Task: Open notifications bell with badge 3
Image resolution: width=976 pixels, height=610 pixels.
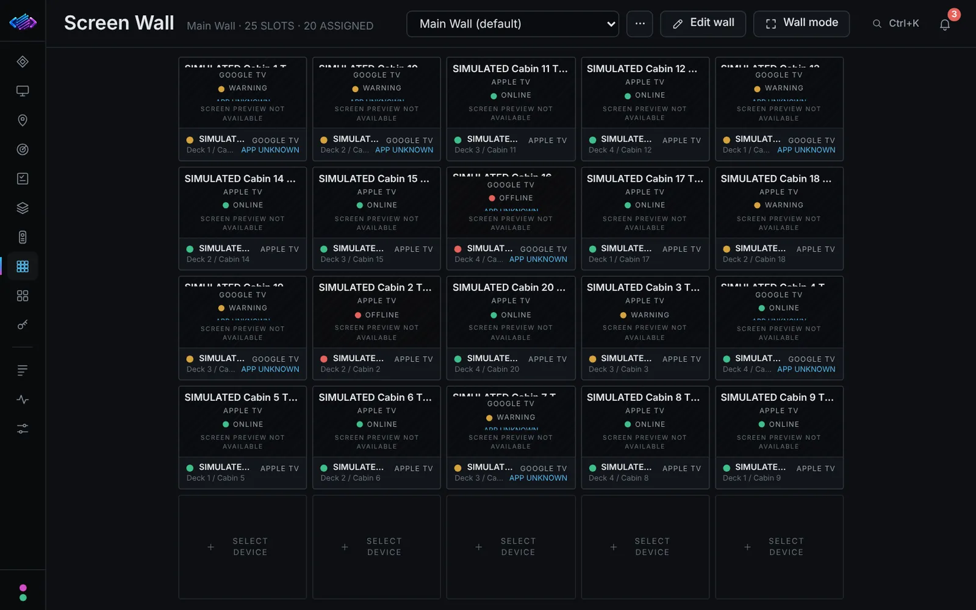Action: pyautogui.click(x=945, y=24)
